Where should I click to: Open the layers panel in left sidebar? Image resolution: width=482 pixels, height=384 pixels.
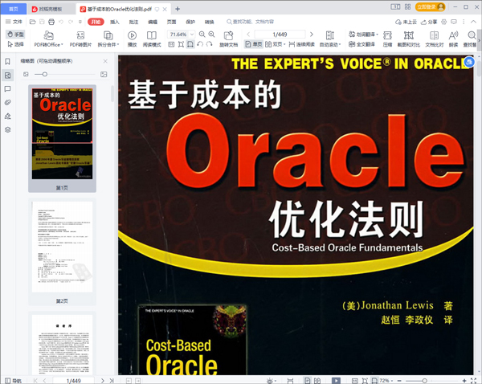click(8, 130)
